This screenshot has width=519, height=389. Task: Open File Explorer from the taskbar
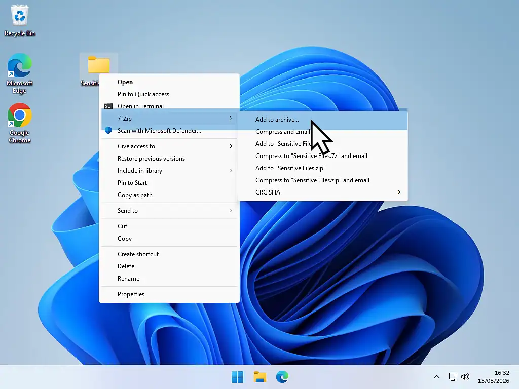click(x=259, y=377)
